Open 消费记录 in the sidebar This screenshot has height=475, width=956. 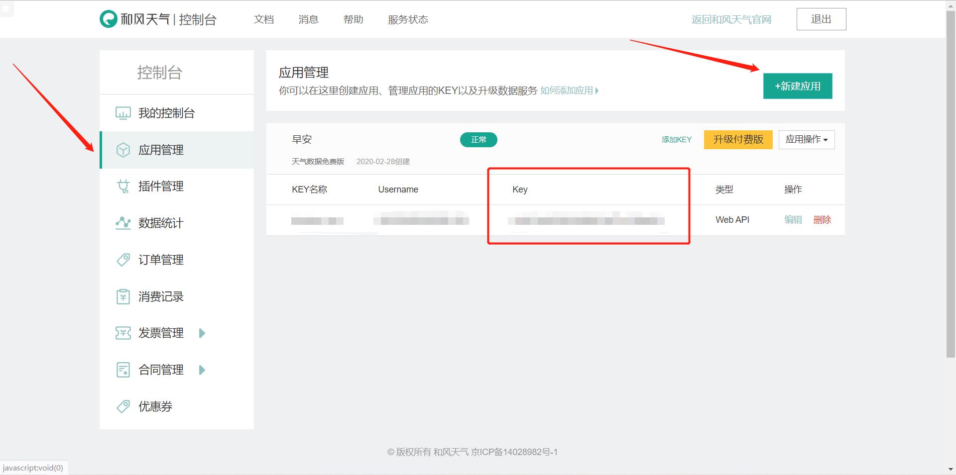pyautogui.click(x=177, y=296)
